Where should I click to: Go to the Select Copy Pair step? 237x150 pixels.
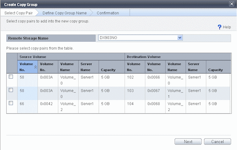19,13
